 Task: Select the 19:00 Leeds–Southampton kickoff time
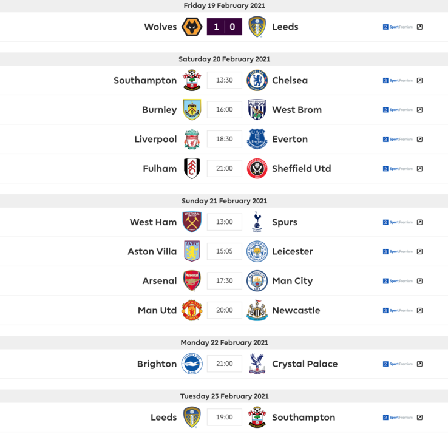click(x=225, y=417)
